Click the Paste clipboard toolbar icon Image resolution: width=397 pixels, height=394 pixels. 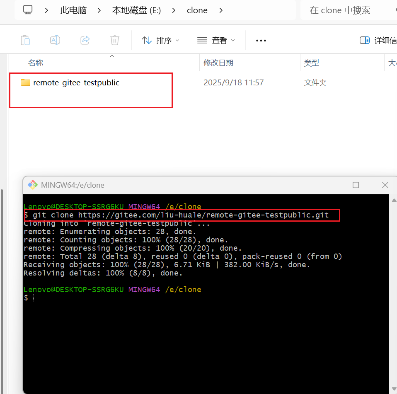(25, 40)
